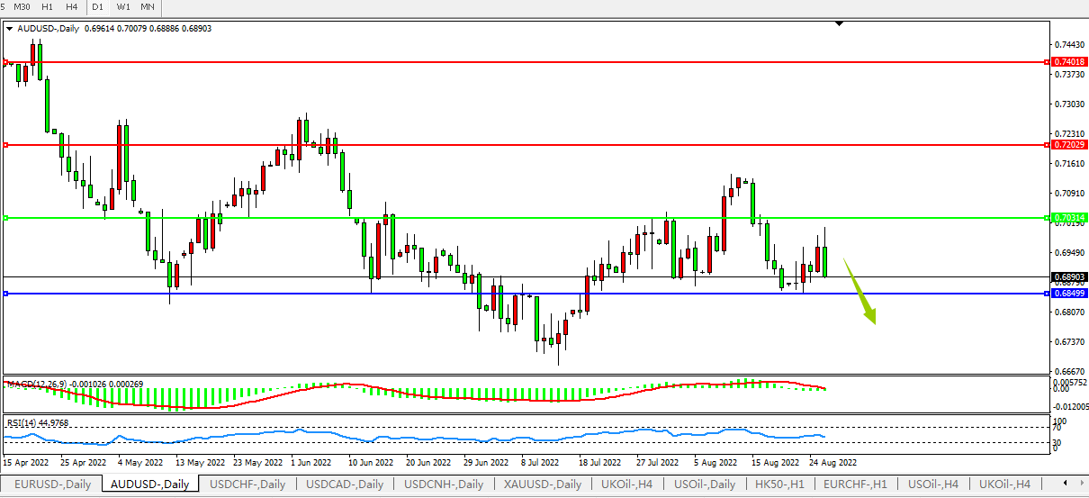Open the EURUSD-,Daily chart tab
Screen dimensions: 1089x498
tap(51, 484)
